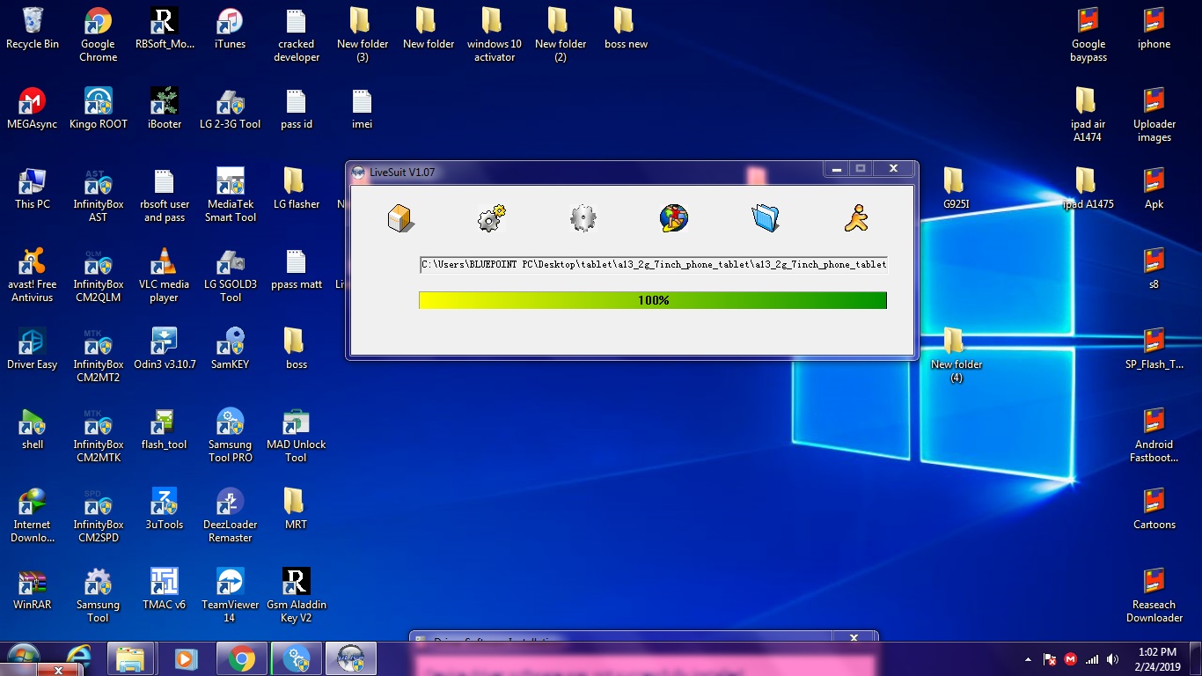This screenshot has width=1202, height=676.
Task: Select the Gsm Aladdin Key V2 shortcut
Action: pos(297,596)
